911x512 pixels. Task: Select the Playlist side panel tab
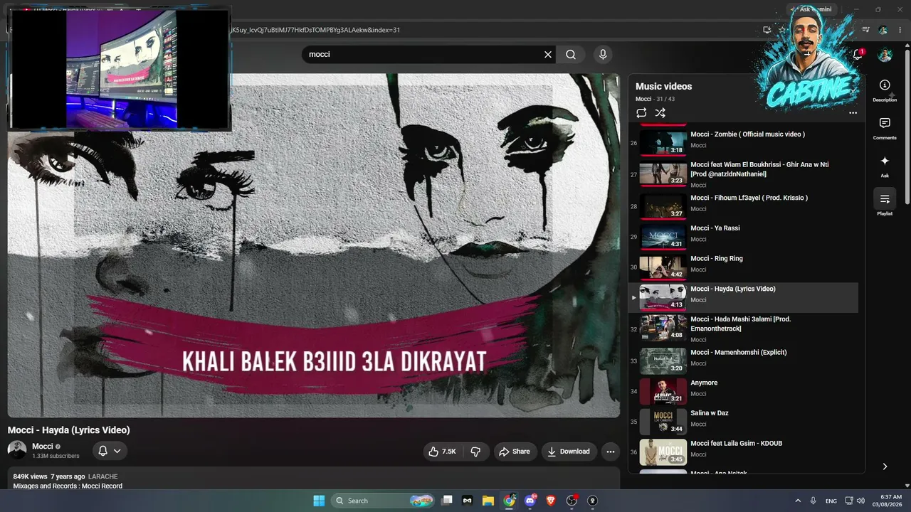[x=885, y=203]
